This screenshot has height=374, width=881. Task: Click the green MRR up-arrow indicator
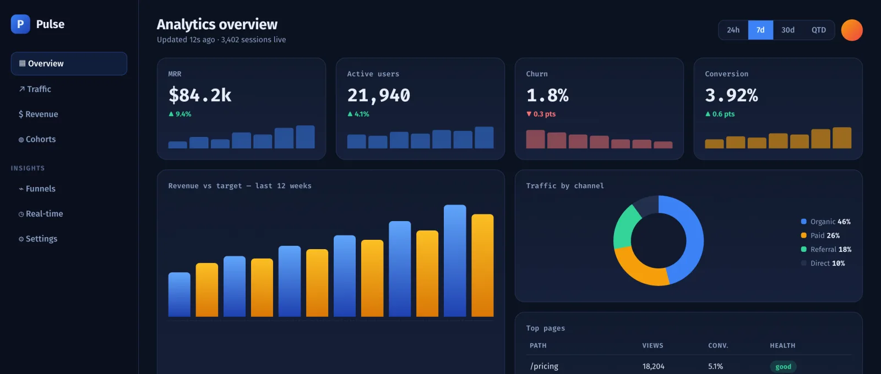coord(171,114)
